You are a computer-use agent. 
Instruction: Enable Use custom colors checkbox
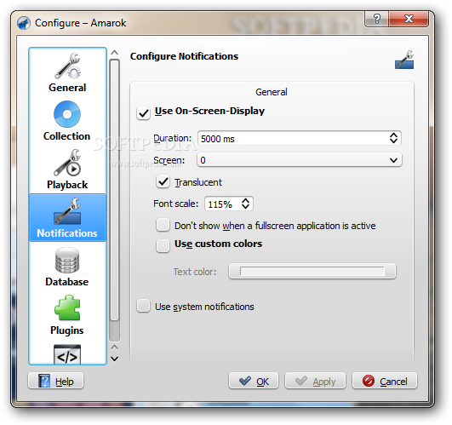pyautogui.click(x=163, y=246)
